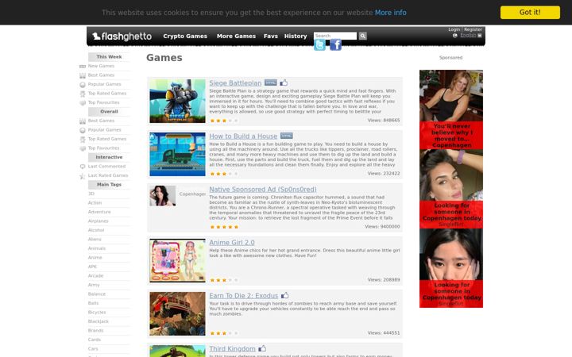Open the How to Build a House title

click(243, 136)
